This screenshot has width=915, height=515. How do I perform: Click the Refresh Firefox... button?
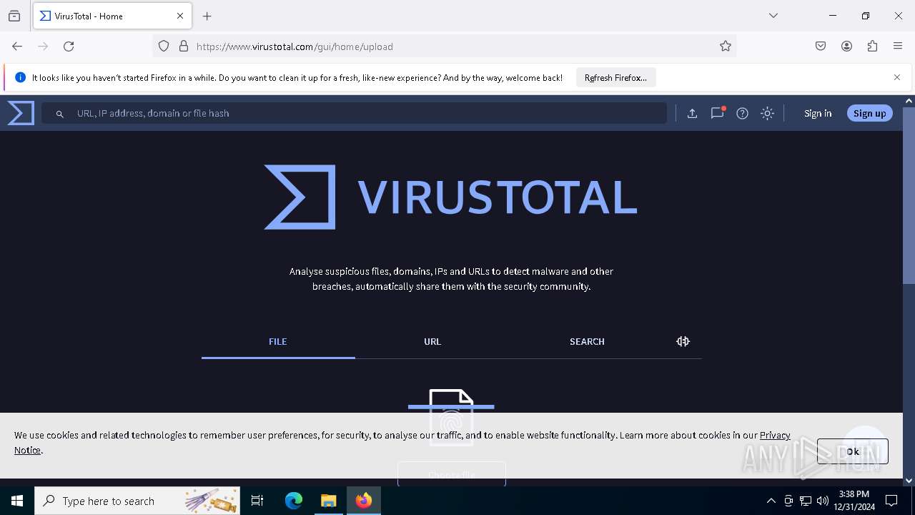(x=615, y=78)
